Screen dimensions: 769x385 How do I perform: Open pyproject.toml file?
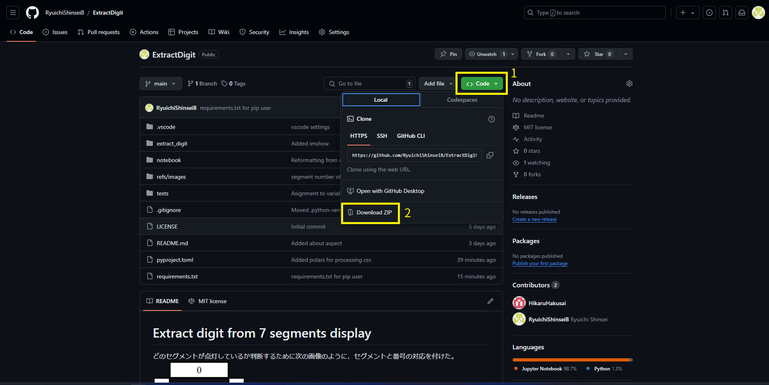[x=175, y=260]
